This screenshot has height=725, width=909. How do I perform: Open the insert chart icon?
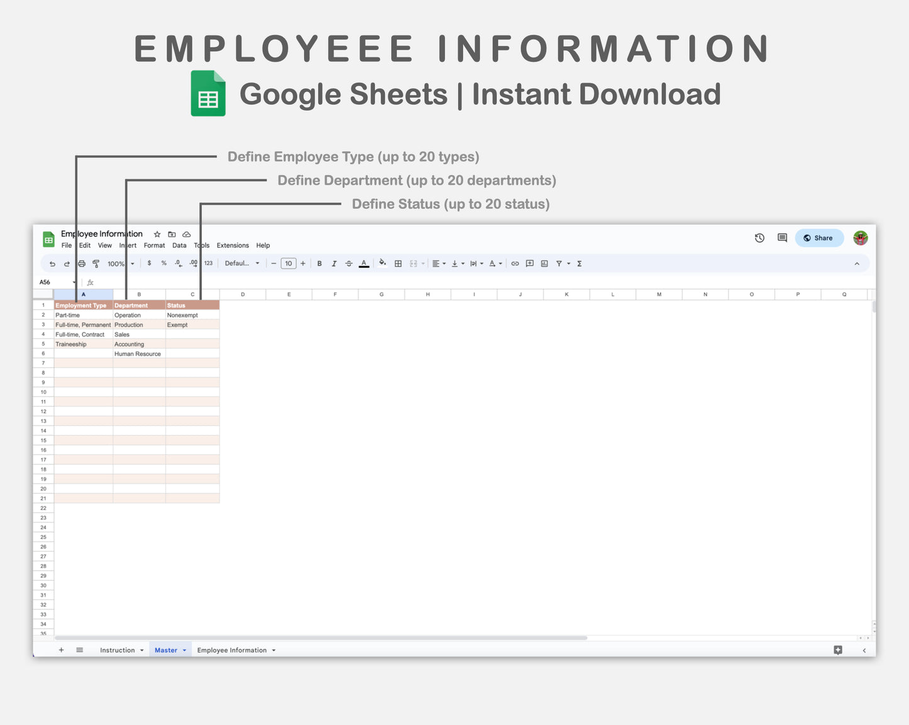(x=543, y=263)
